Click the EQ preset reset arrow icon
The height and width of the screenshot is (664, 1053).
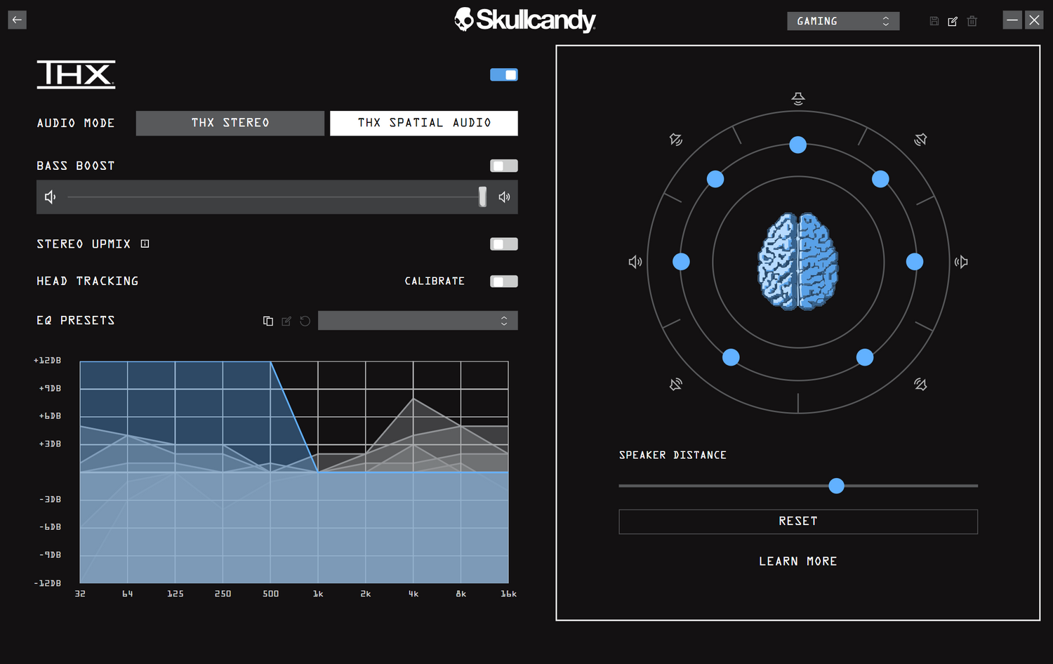point(305,321)
